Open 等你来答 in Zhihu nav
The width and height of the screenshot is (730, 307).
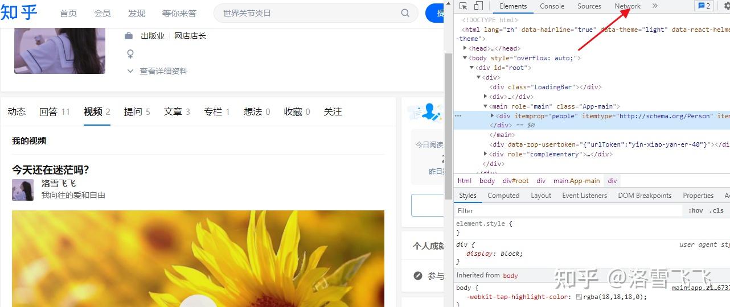(x=179, y=13)
